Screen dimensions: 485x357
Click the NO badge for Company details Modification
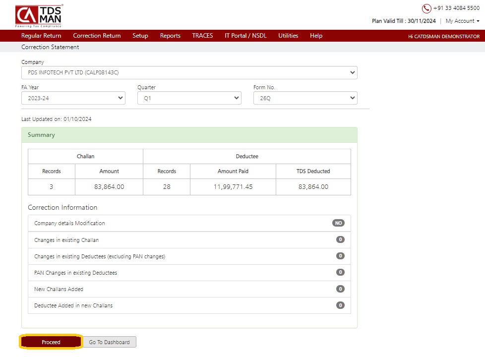(x=338, y=223)
